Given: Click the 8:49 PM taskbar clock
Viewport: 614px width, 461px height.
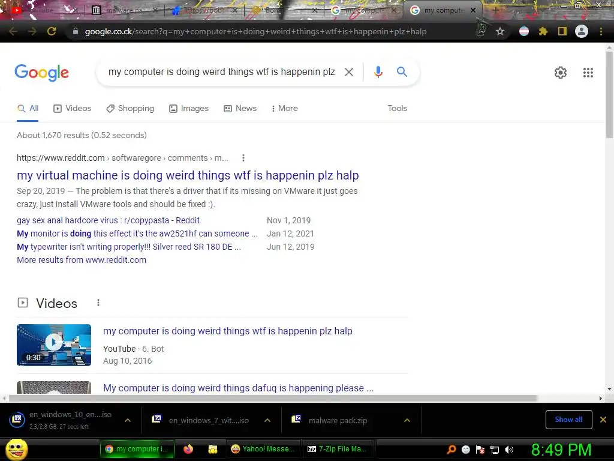Looking at the screenshot, I should pyautogui.click(x=561, y=450).
